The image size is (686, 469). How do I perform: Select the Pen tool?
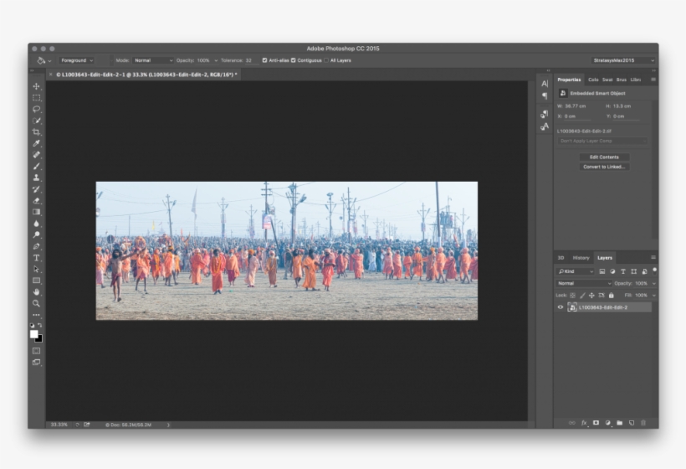[37, 246]
